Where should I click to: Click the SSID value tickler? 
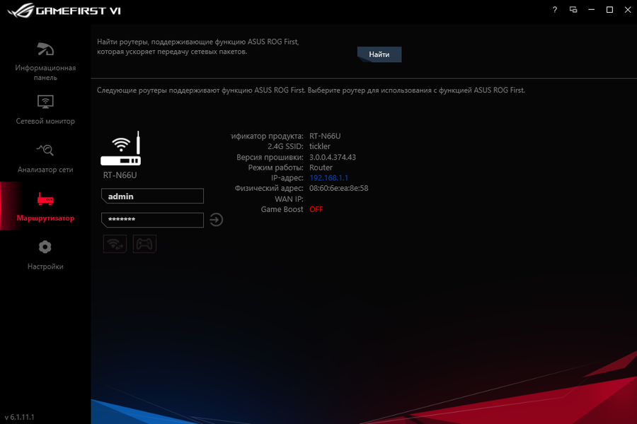(x=320, y=146)
